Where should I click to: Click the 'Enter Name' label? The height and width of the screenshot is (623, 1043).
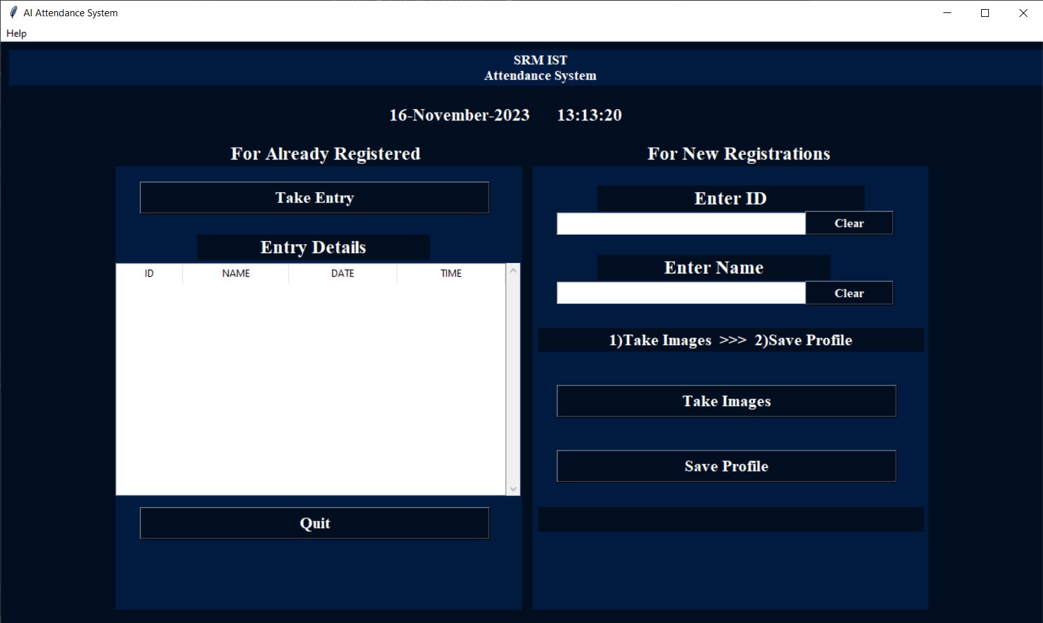pyautogui.click(x=714, y=268)
